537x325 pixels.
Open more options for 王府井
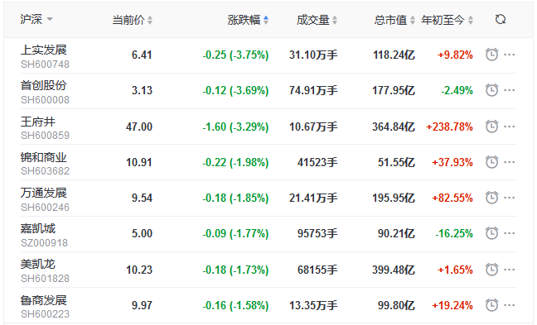coord(510,127)
